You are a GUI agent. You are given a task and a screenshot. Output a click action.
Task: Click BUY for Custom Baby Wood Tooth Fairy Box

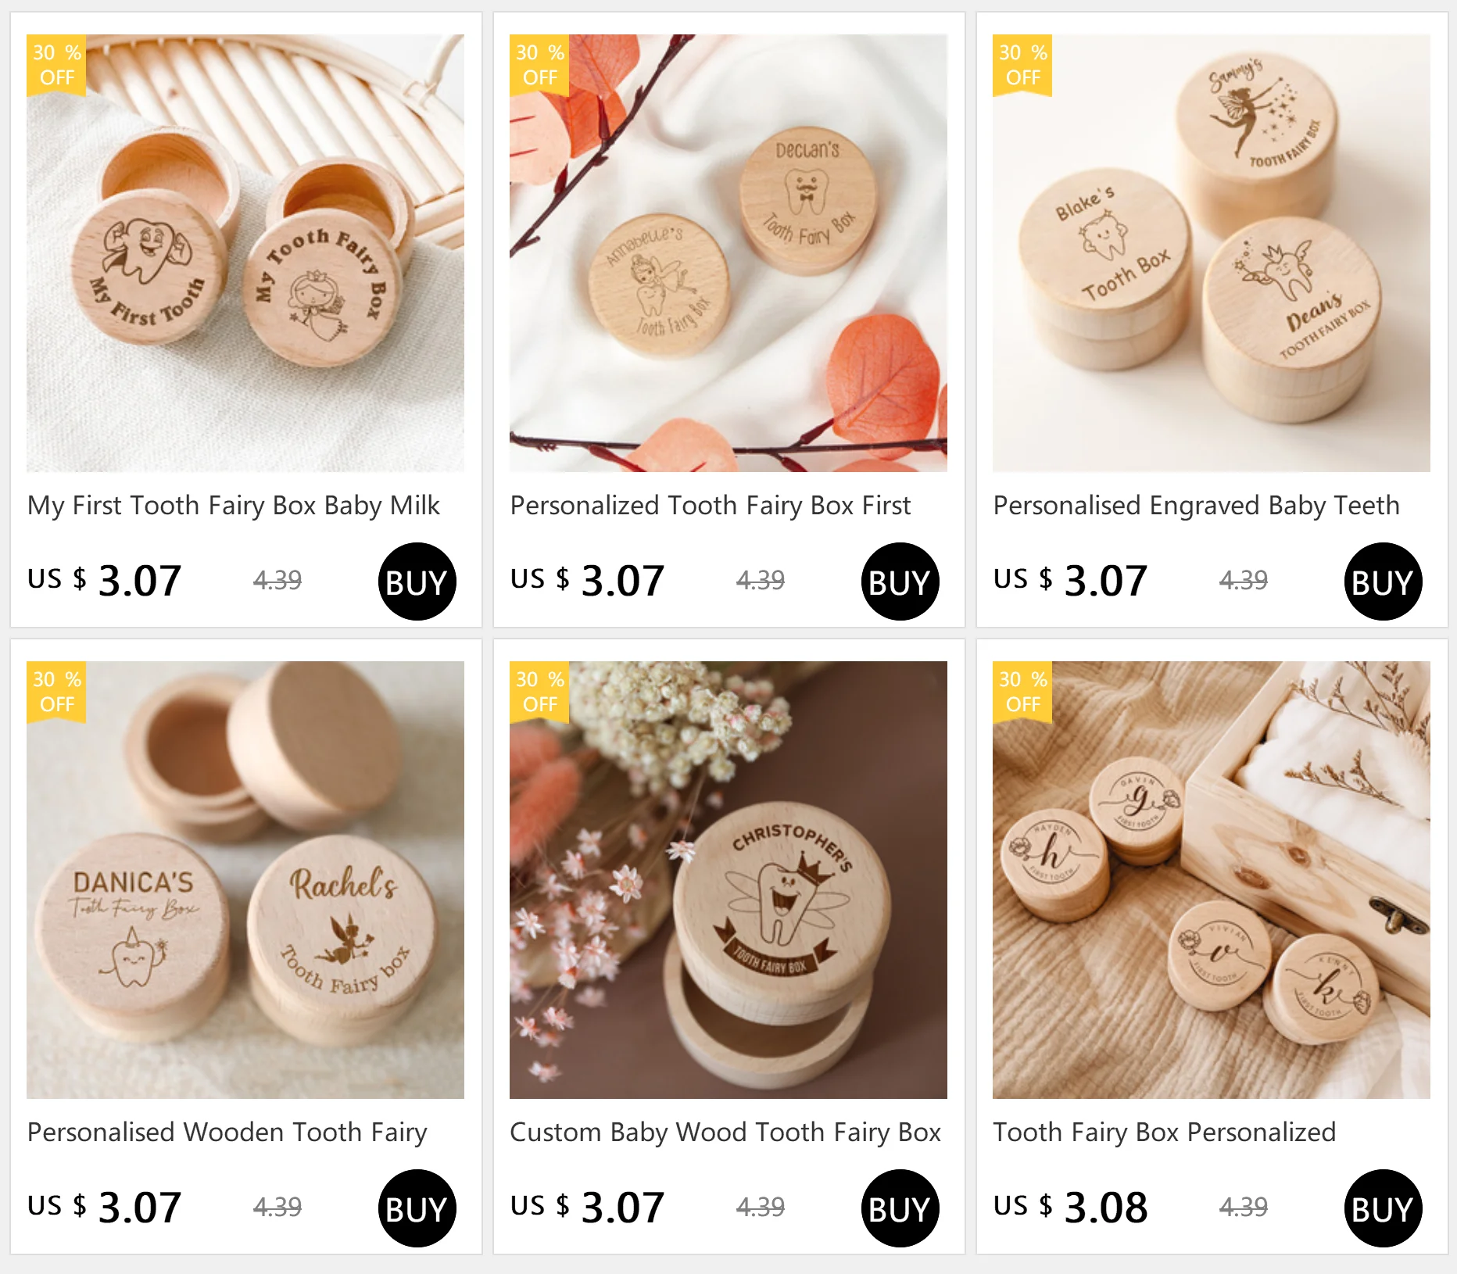click(x=900, y=1208)
